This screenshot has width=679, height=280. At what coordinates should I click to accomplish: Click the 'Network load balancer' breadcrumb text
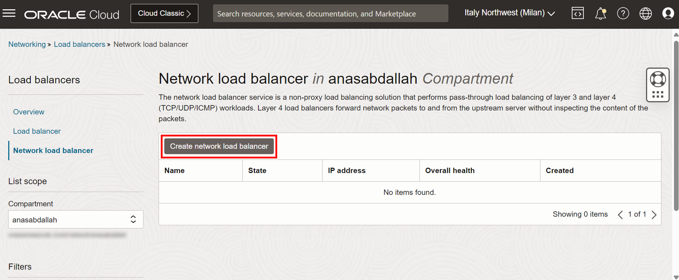pyautogui.click(x=150, y=44)
